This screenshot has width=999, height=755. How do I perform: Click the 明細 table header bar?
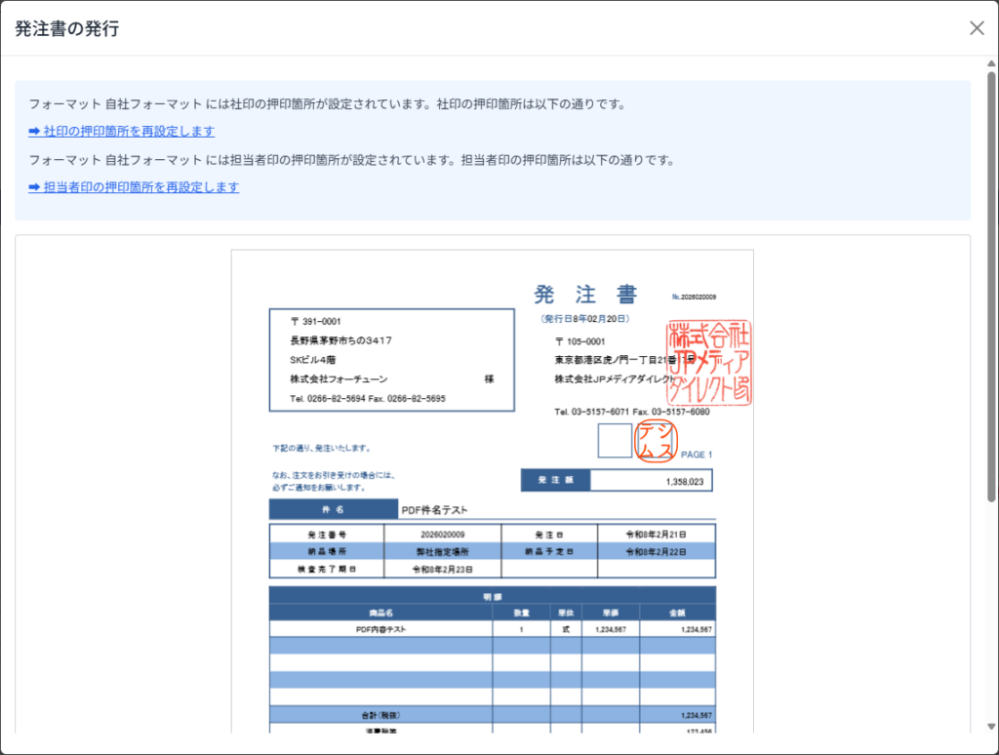coord(492,595)
